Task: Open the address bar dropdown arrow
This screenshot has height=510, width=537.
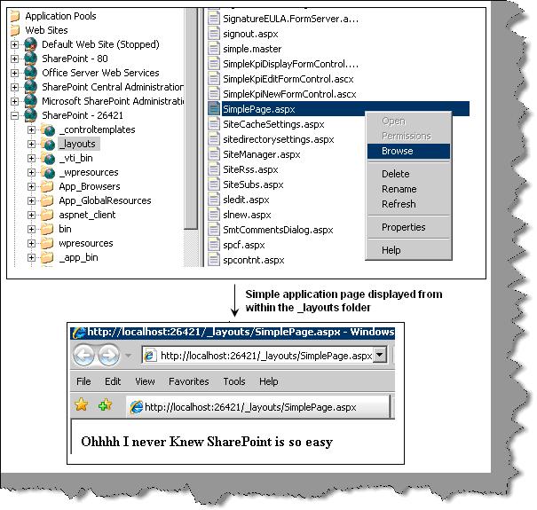Action: (x=380, y=355)
